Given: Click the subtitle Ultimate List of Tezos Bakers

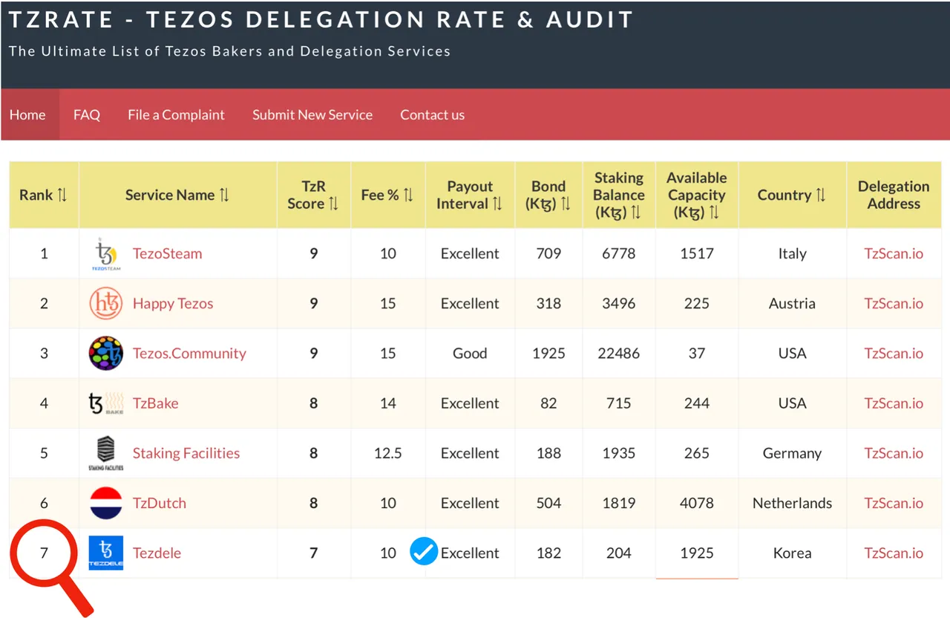Looking at the screenshot, I should 230,51.
